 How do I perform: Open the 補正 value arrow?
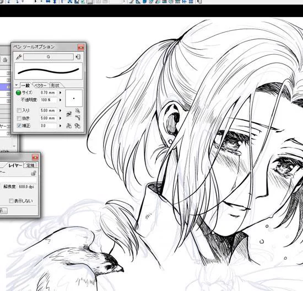point(60,125)
